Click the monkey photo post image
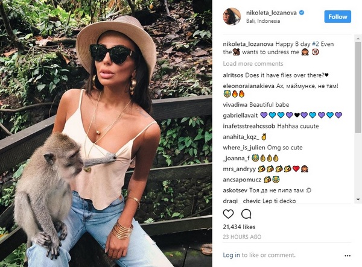 click(106, 134)
